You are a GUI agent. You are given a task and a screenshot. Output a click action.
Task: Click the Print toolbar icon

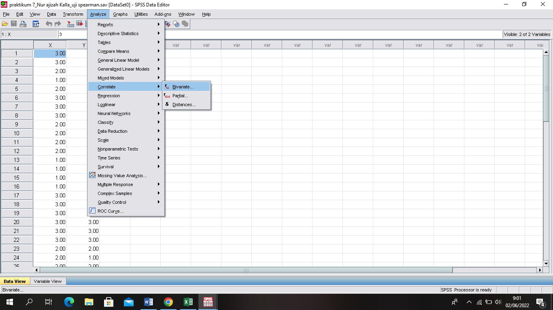click(x=23, y=24)
